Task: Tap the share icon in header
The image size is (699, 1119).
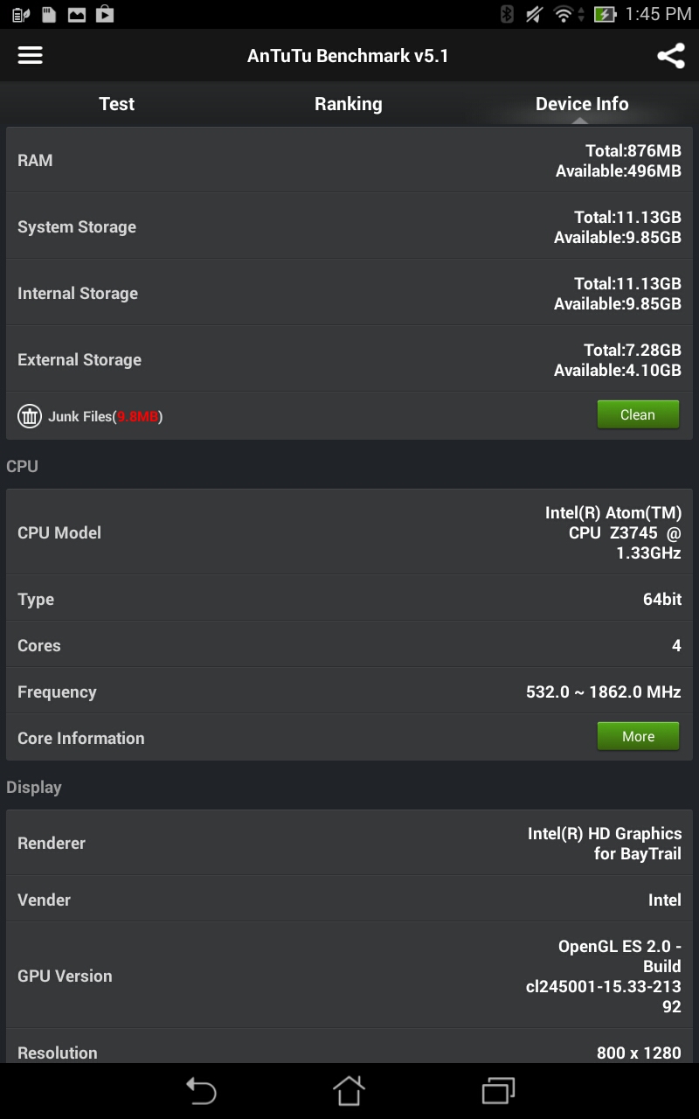Action: tap(670, 56)
